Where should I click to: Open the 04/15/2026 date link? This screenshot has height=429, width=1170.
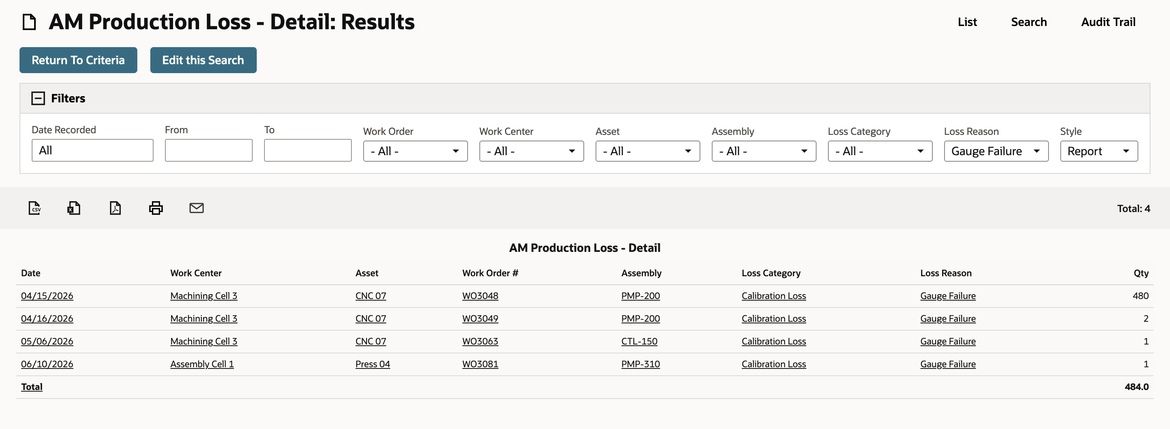47,296
